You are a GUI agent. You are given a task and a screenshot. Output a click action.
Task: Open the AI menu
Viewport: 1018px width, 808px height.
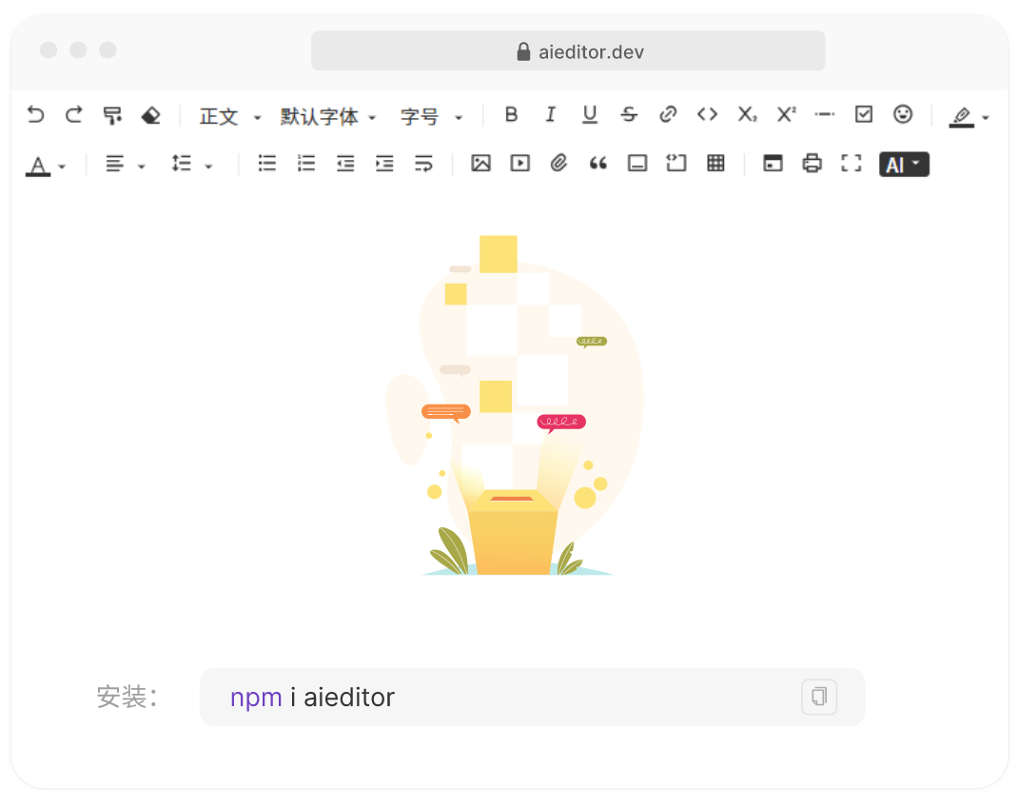(x=904, y=165)
